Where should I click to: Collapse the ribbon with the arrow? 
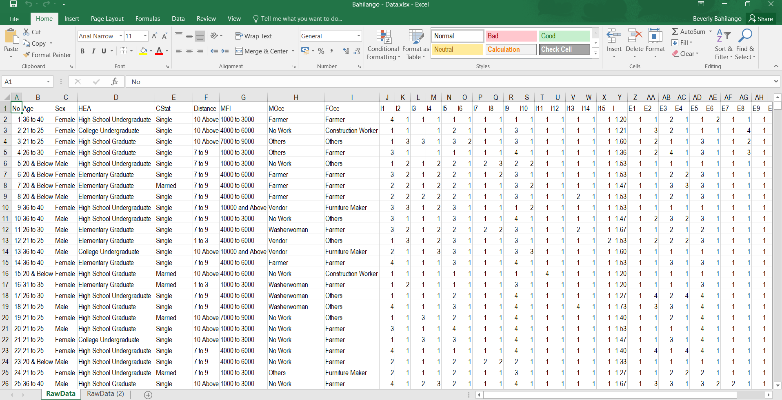[x=776, y=66]
